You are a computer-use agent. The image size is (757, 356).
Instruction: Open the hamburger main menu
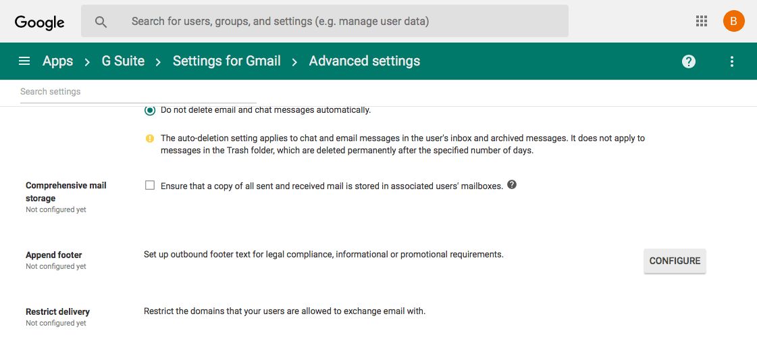(24, 61)
